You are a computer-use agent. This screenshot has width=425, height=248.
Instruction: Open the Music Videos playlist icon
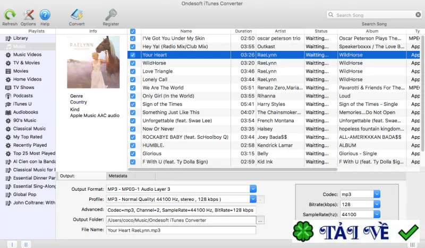click(8, 55)
